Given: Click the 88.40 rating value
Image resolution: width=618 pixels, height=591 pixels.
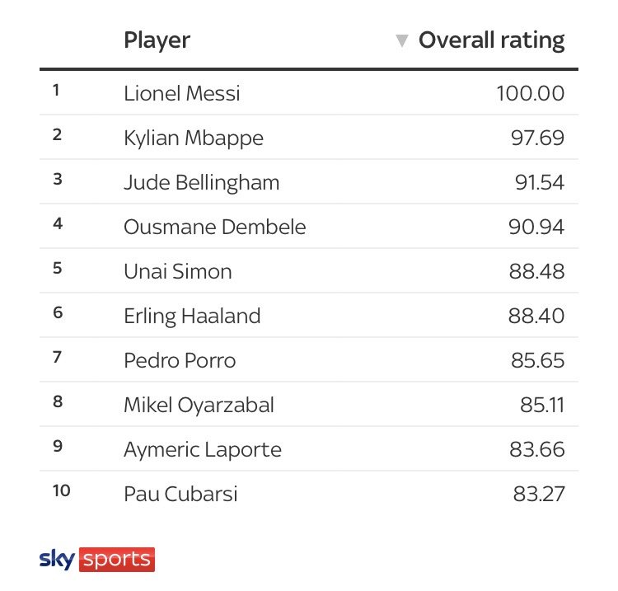Looking at the screenshot, I should pyautogui.click(x=536, y=316).
